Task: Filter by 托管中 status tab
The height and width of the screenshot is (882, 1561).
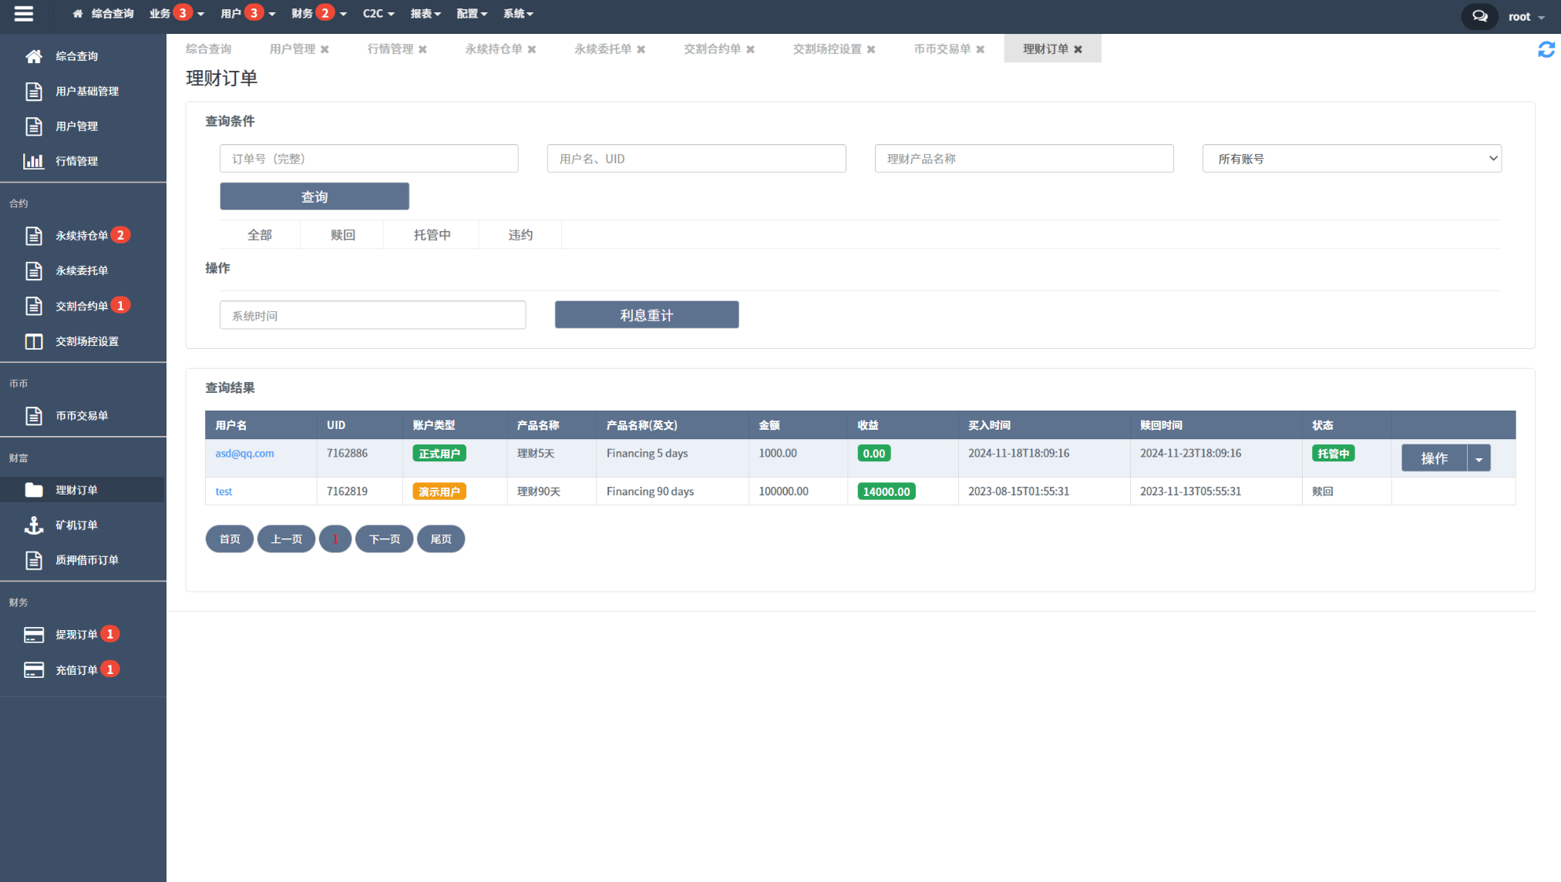Action: pos(432,235)
